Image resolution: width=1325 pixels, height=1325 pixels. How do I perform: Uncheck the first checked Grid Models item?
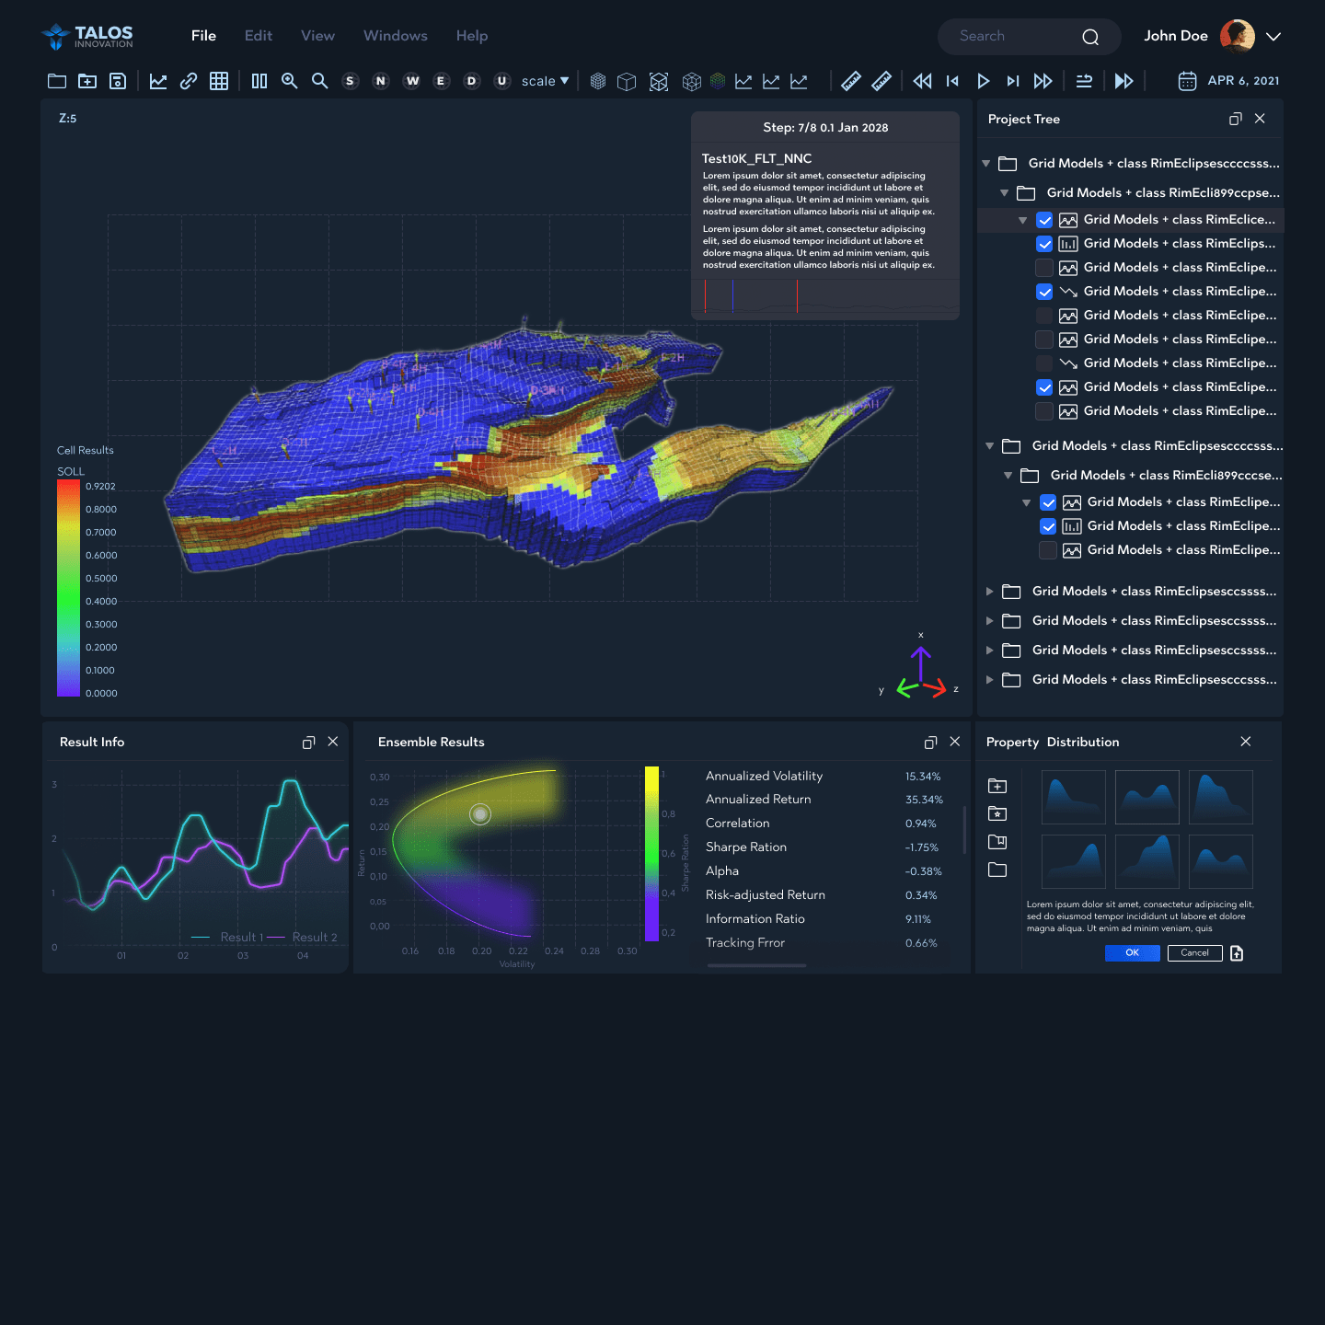(1044, 220)
